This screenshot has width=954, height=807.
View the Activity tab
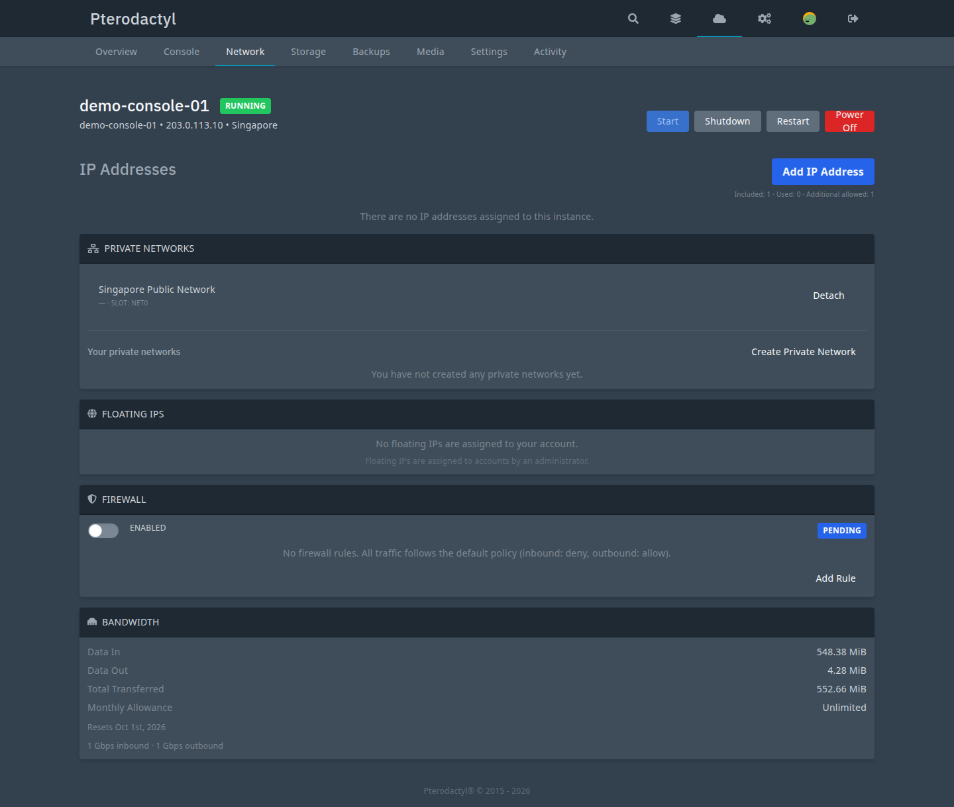click(x=550, y=52)
